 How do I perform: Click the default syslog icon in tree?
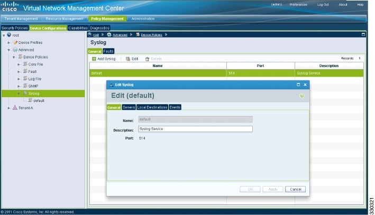click(30, 100)
